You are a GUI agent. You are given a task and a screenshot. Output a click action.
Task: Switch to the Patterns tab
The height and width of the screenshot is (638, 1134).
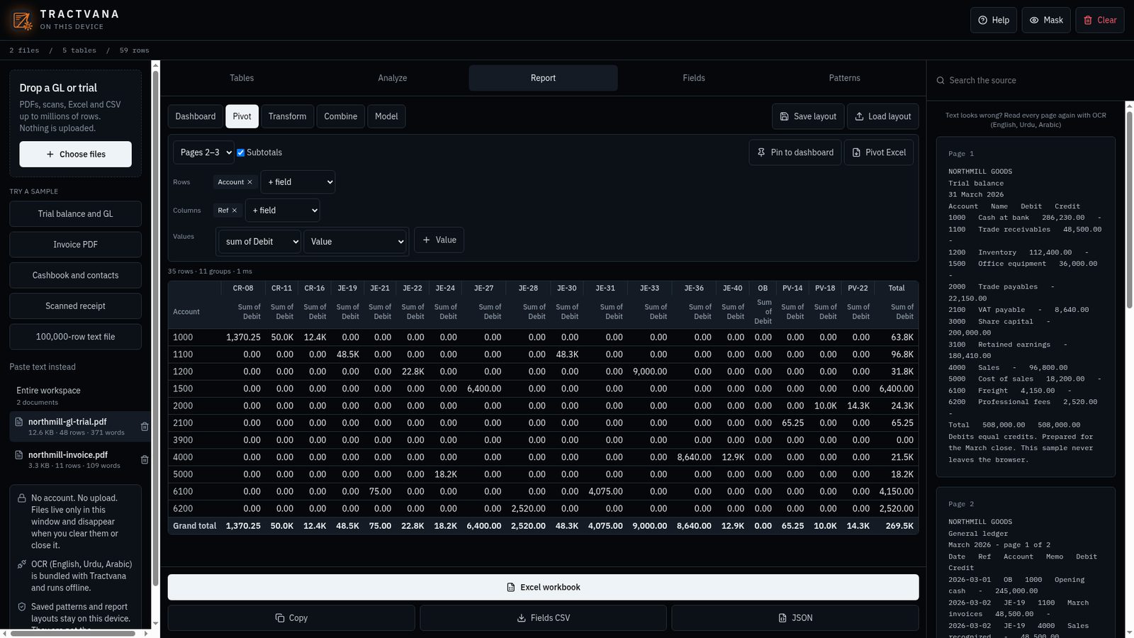coord(845,78)
